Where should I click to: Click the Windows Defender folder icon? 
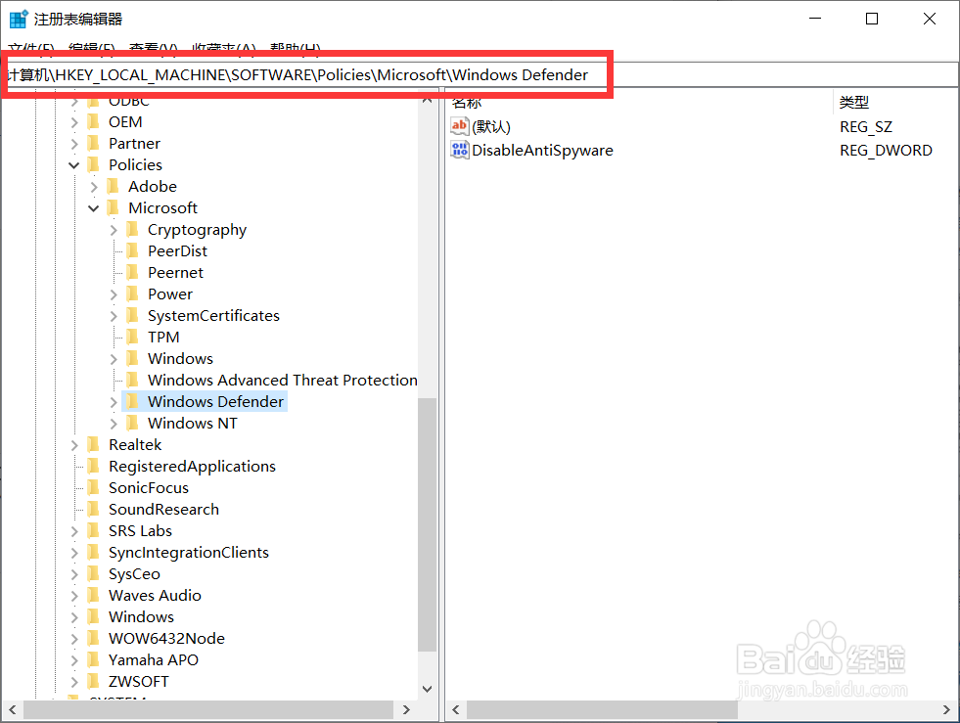[x=133, y=401]
